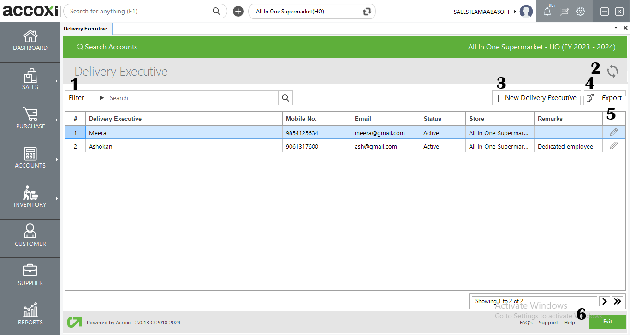Click the quick add plus icon

[238, 12]
